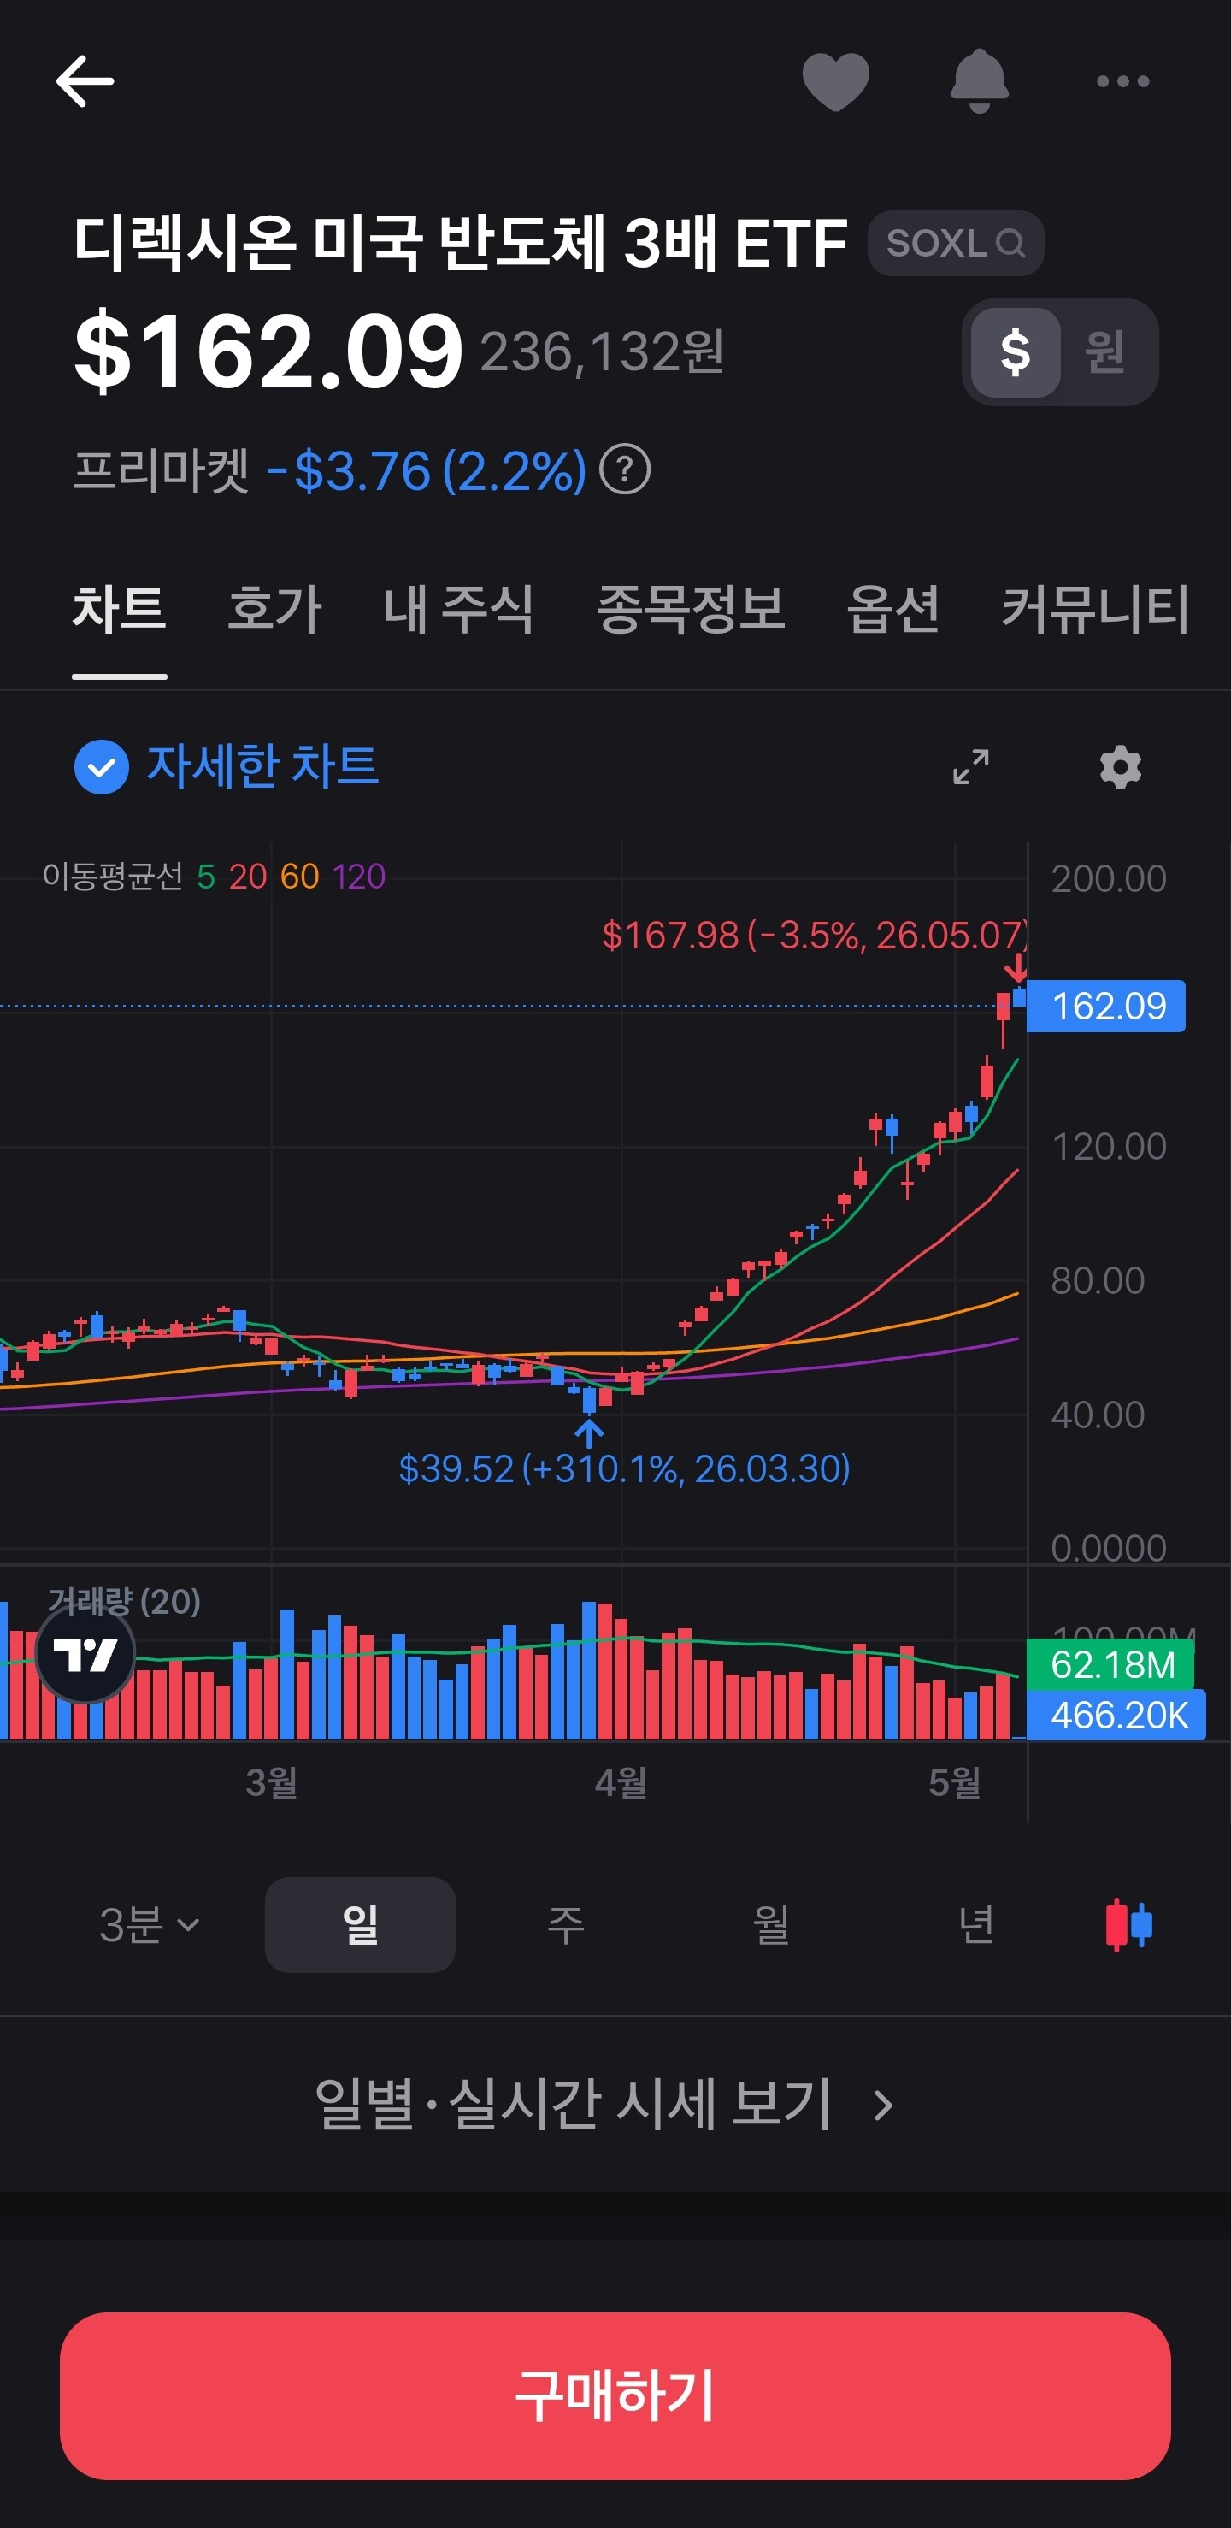The width and height of the screenshot is (1231, 2528).
Task: Select the 옵션 tab
Action: pos(893,610)
